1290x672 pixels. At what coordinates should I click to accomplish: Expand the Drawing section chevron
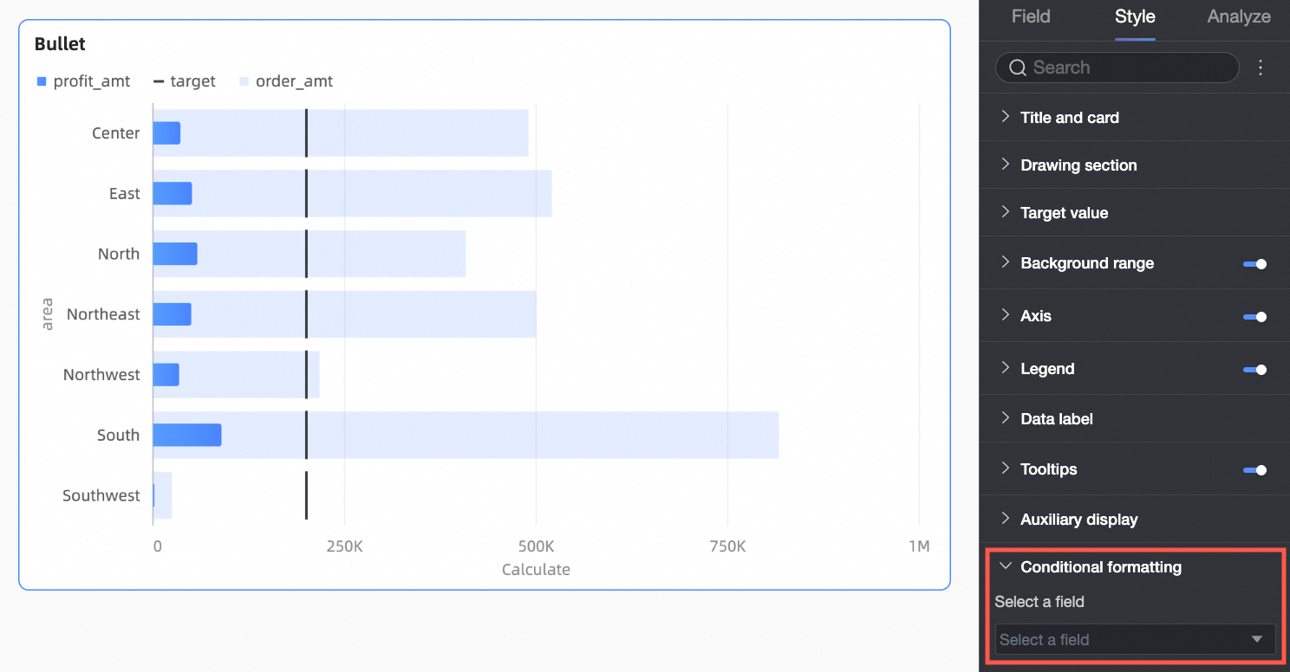pyautogui.click(x=1006, y=165)
